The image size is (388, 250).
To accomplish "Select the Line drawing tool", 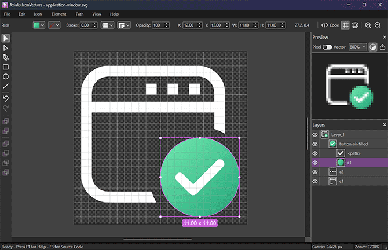I will [6, 86].
